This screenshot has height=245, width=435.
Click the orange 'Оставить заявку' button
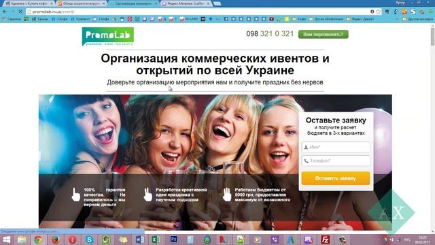tap(336, 178)
